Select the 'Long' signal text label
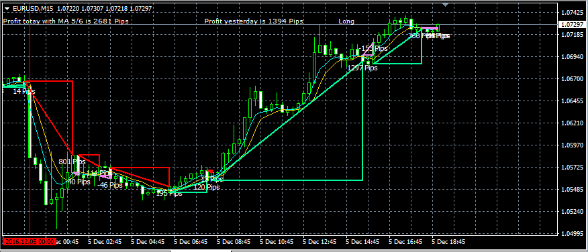588x252 pixels. pos(346,21)
